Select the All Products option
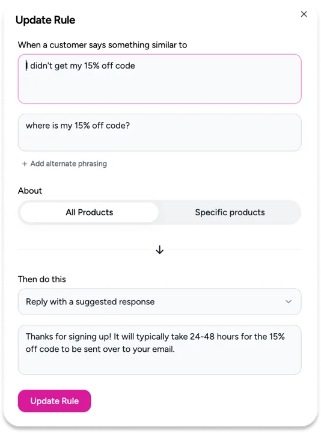The height and width of the screenshot is (433, 321). click(90, 212)
